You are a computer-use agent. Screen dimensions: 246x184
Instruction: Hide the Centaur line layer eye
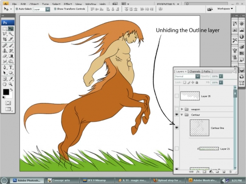click(x=177, y=128)
